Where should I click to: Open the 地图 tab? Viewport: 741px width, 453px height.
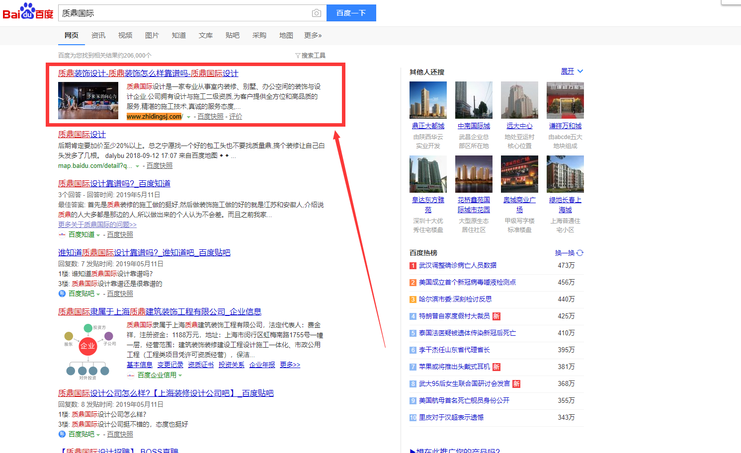[286, 35]
